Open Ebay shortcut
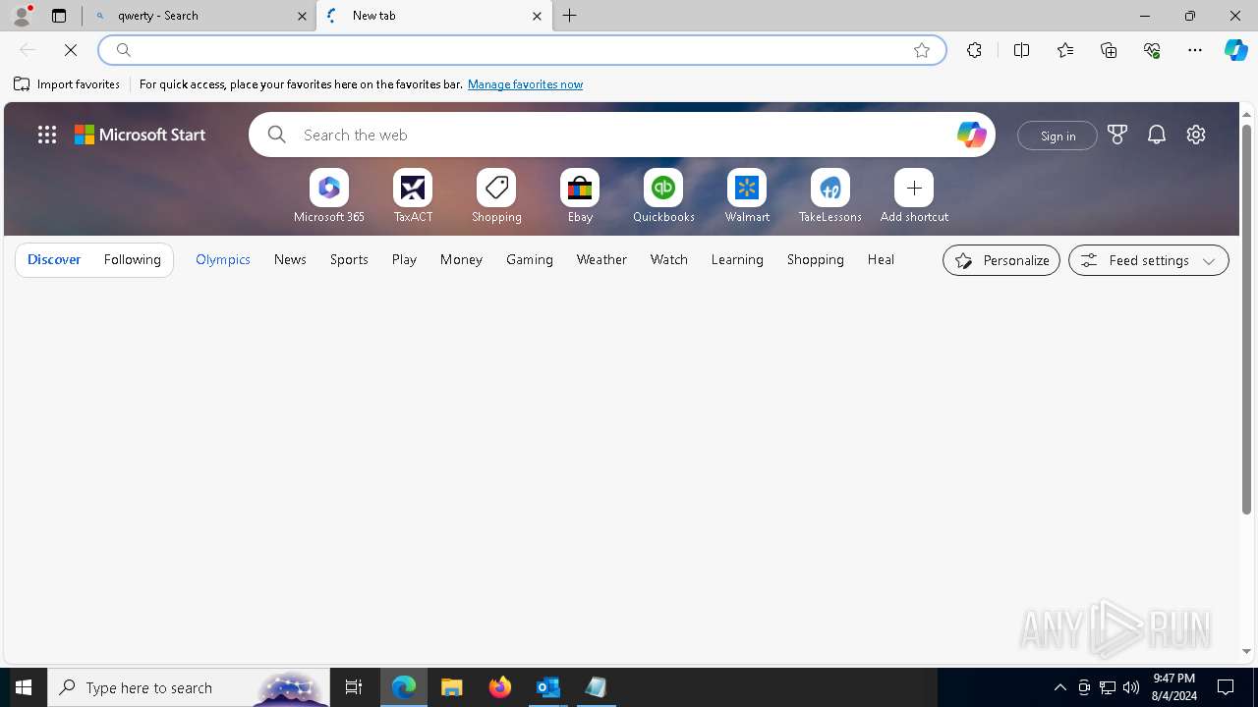1258x707 pixels. (x=580, y=196)
